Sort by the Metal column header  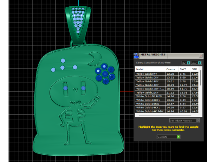(150, 69)
